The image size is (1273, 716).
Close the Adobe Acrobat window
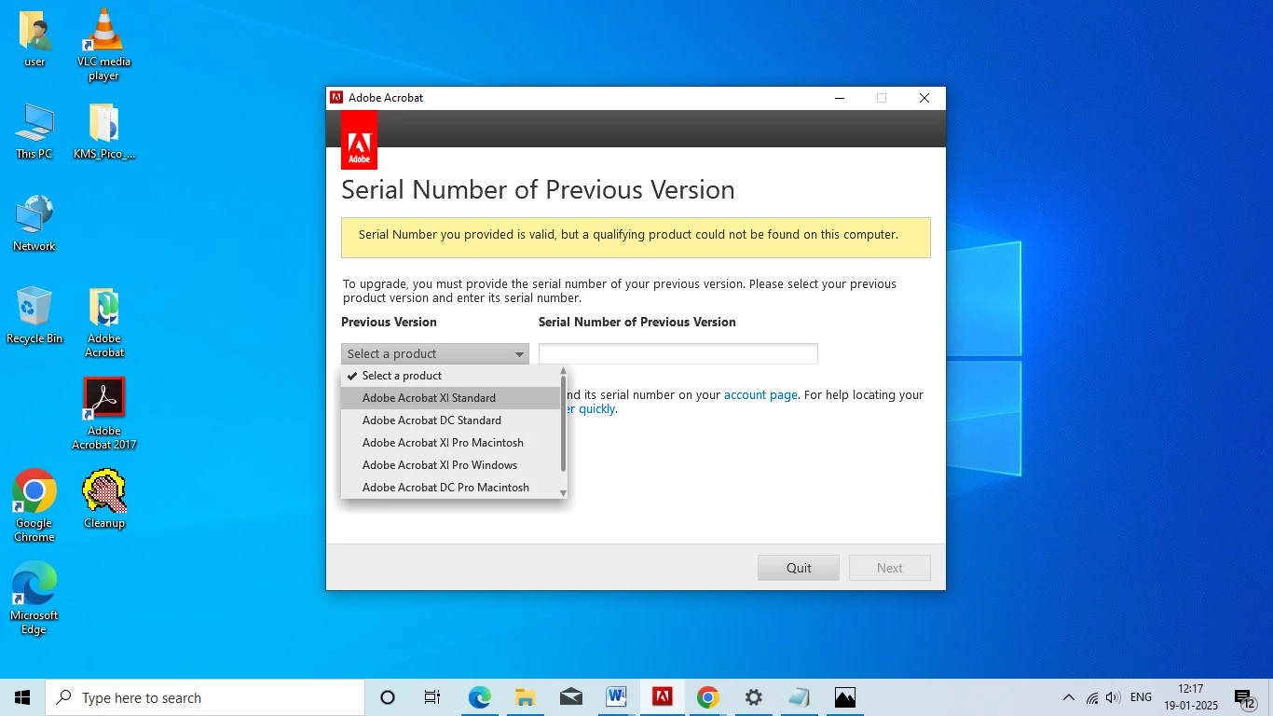[924, 98]
